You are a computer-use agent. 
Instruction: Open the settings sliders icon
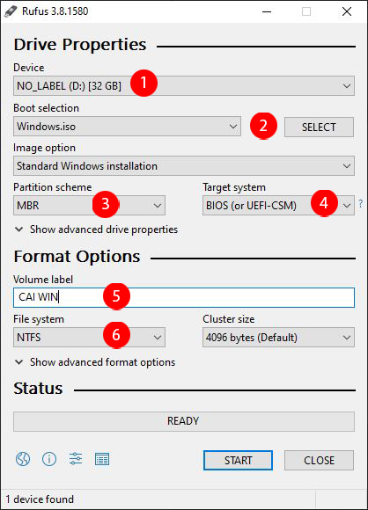(x=76, y=459)
